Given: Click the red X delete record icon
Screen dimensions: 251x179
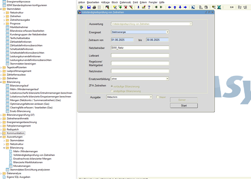Looking at the screenshot, I should tap(125, 7).
